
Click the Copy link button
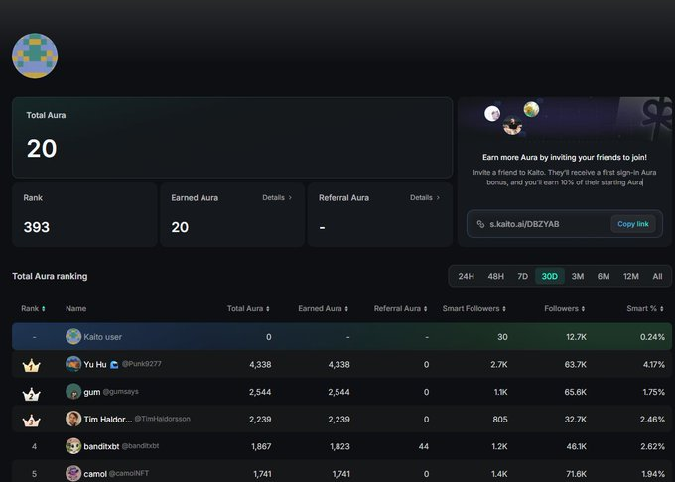633,224
